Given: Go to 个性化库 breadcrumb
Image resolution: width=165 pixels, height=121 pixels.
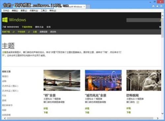Looking at the screenshot, I should pyautogui.click(x=21, y=32).
